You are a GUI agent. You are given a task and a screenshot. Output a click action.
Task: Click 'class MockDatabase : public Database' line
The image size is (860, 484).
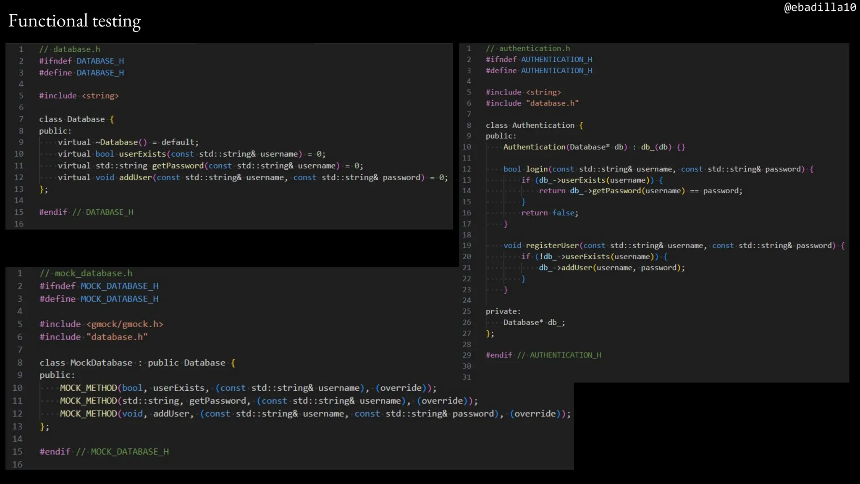pyautogui.click(x=137, y=363)
